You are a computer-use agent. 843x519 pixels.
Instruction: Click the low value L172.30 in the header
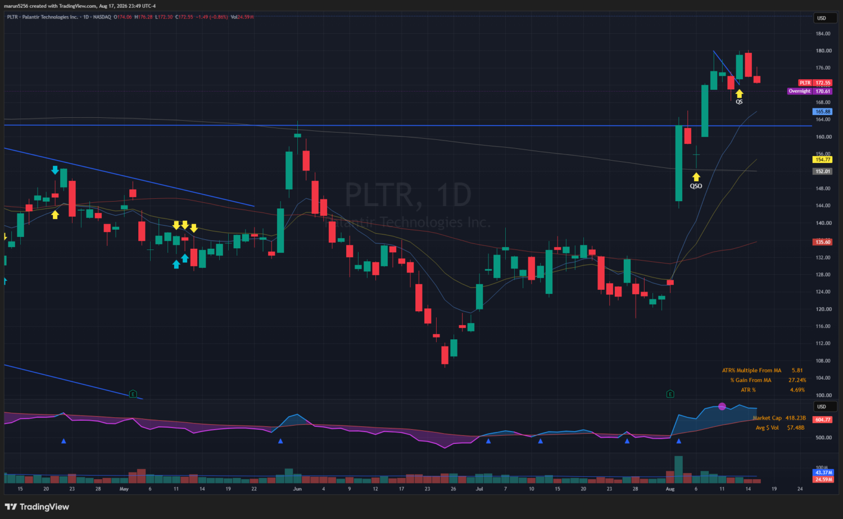click(x=164, y=17)
